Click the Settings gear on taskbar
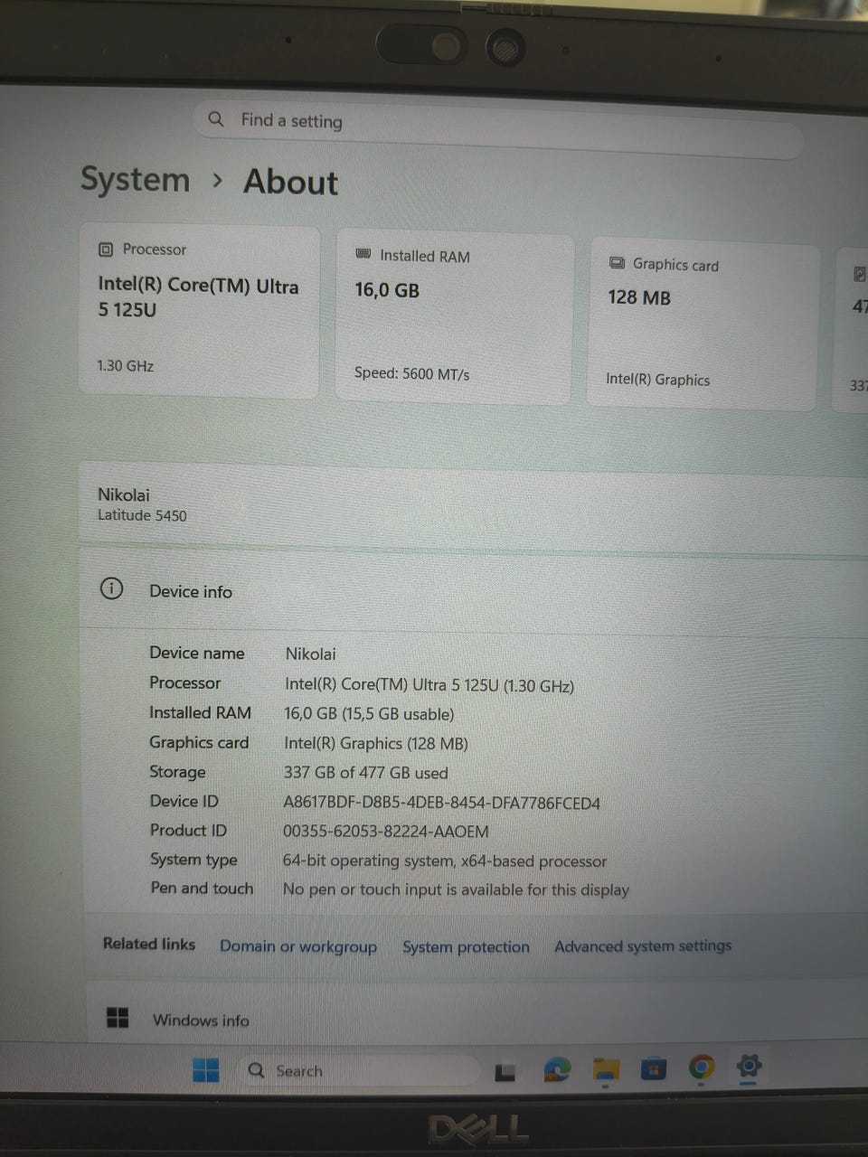The image size is (868, 1157). coord(749,1067)
